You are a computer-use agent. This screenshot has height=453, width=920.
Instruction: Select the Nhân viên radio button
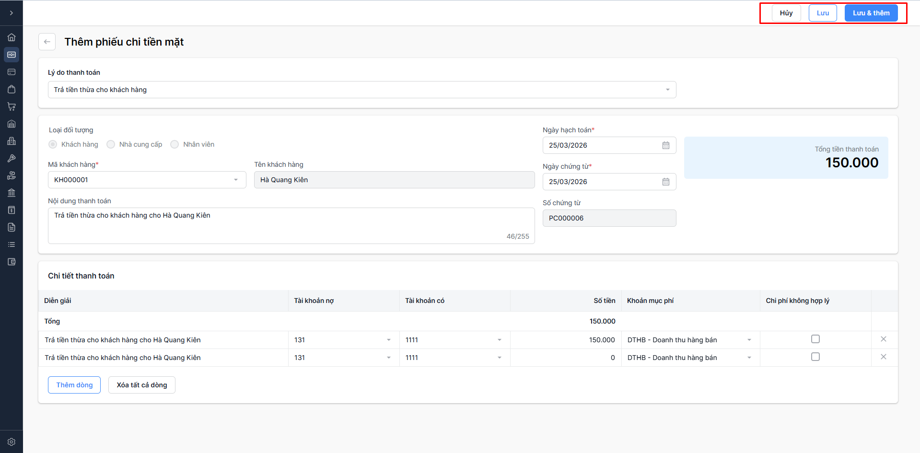point(175,144)
